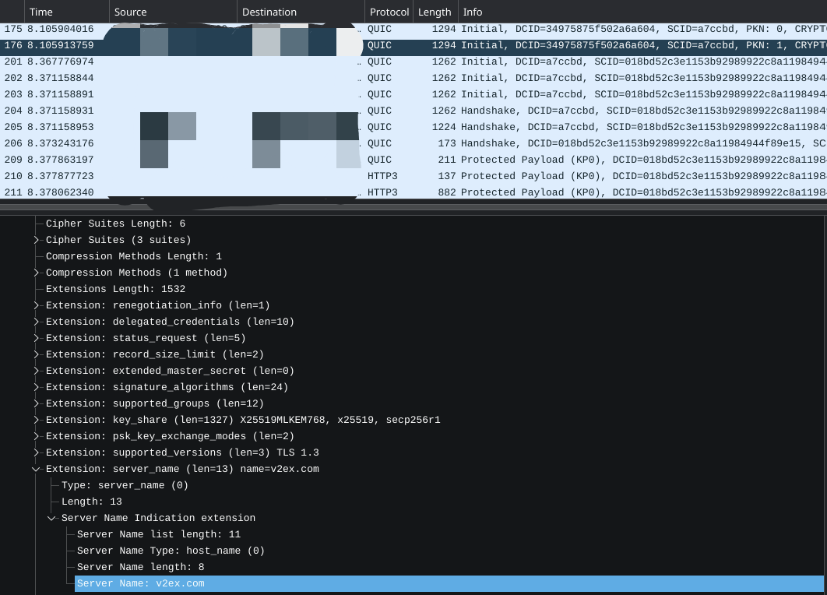The image size is (827, 595).
Task: Expand the supported_versions TLS 1.3 extension
Action: coord(36,452)
